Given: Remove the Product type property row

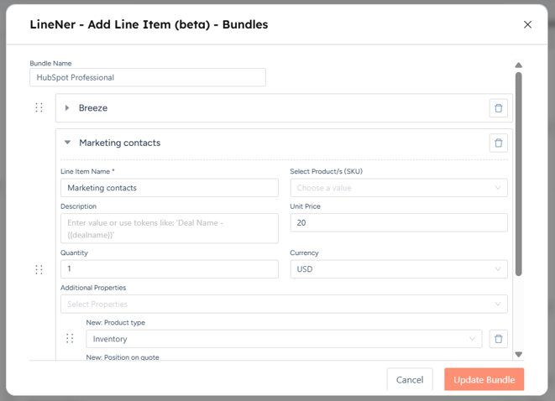Looking at the screenshot, I should pyautogui.click(x=498, y=339).
